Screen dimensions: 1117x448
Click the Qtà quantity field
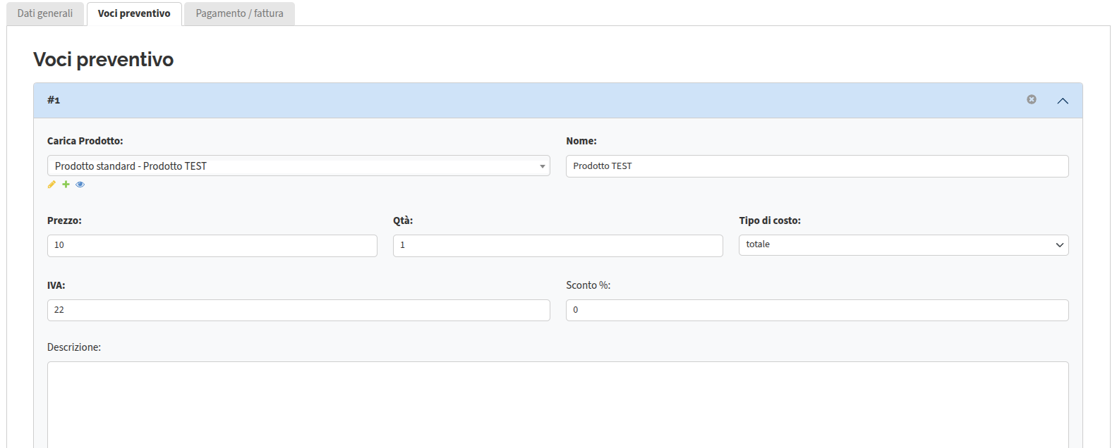558,245
